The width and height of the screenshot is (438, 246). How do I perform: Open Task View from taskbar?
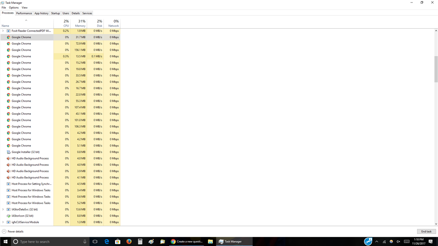click(95, 242)
